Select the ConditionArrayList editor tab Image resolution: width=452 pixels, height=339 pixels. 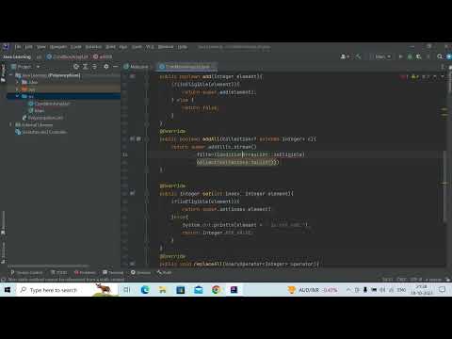click(x=187, y=67)
